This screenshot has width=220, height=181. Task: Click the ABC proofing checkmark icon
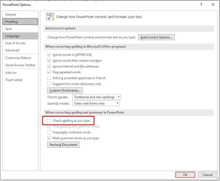[50, 16]
